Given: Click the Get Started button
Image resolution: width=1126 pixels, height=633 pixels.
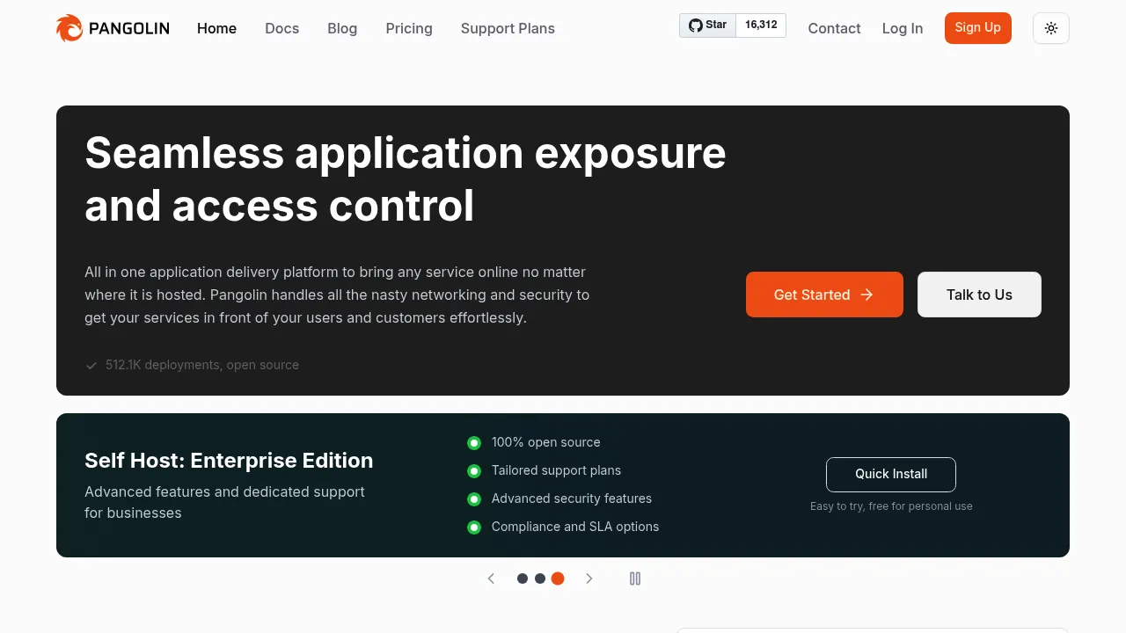Looking at the screenshot, I should click(x=824, y=295).
